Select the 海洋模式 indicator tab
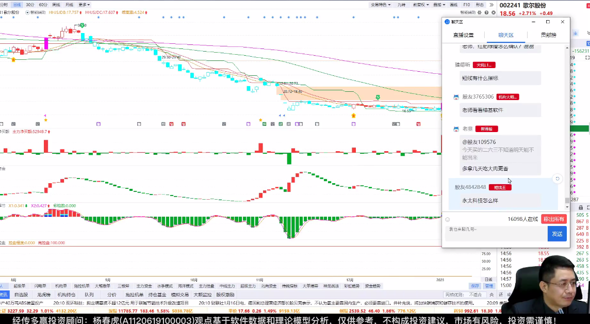Screen dimensions: 590x324 [186, 286]
